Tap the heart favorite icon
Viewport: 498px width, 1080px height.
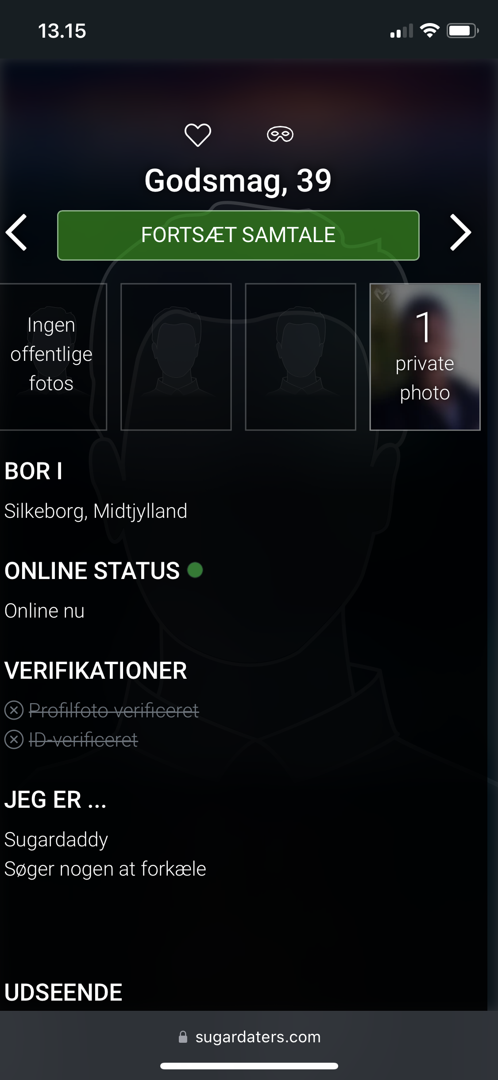tap(197, 135)
